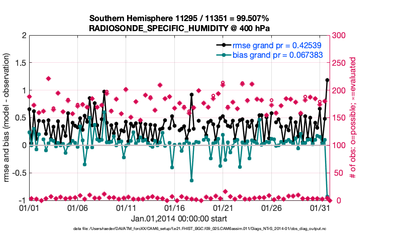Click the teal bias legend line marker

pyautogui.click(x=224, y=54)
